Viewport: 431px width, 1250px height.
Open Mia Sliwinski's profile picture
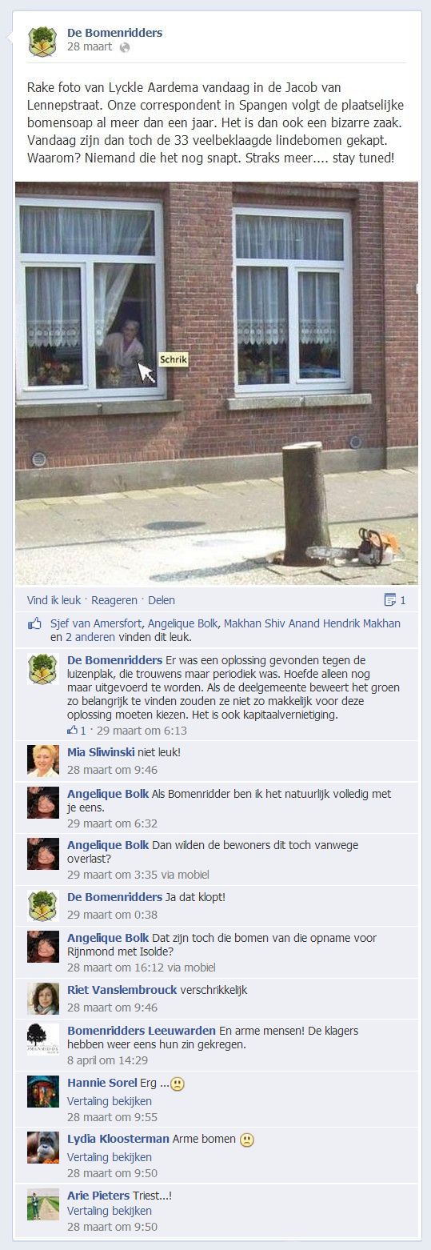43,760
